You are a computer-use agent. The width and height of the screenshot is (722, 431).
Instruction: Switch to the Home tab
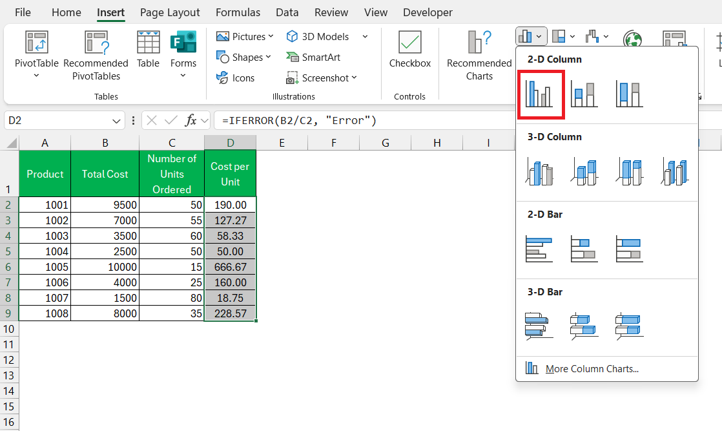click(67, 12)
